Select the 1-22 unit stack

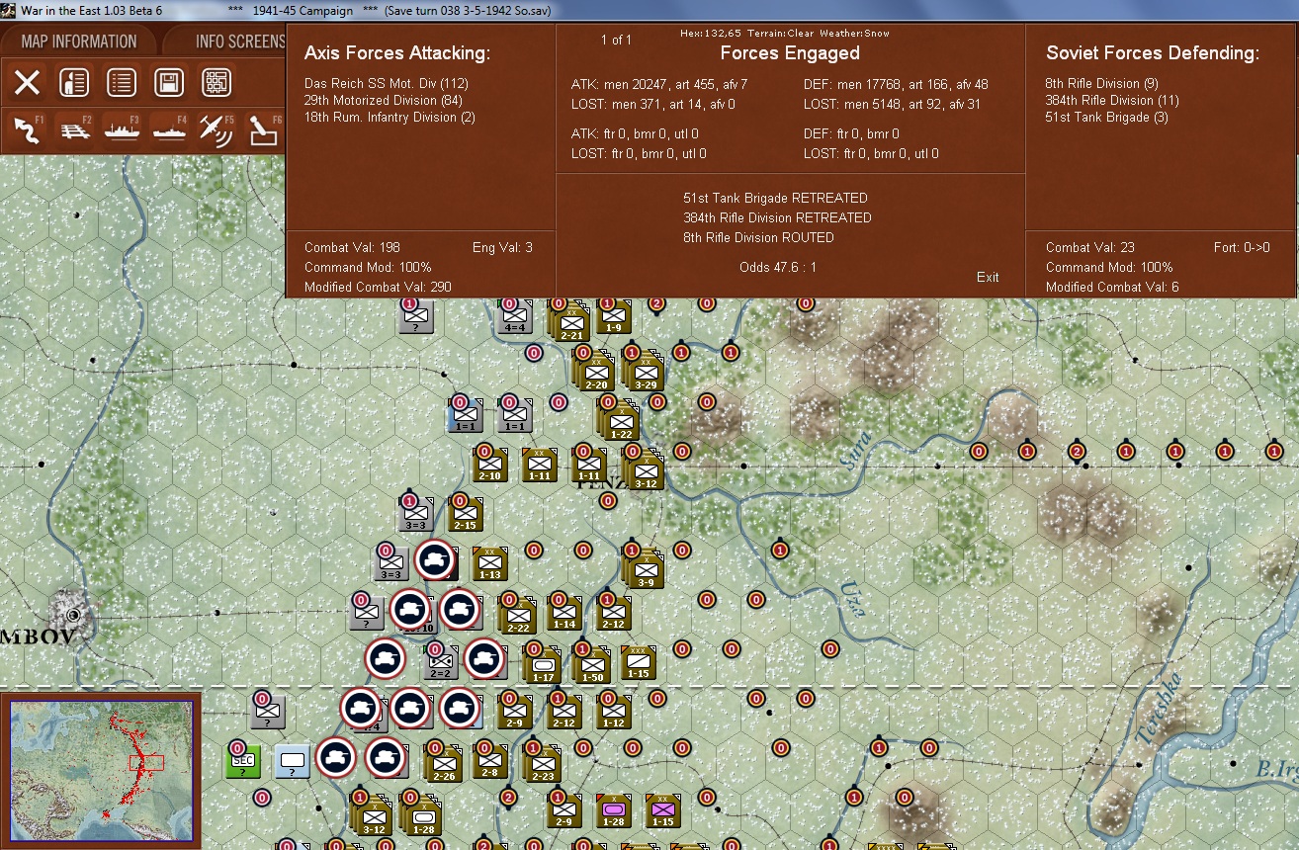coord(620,419)
